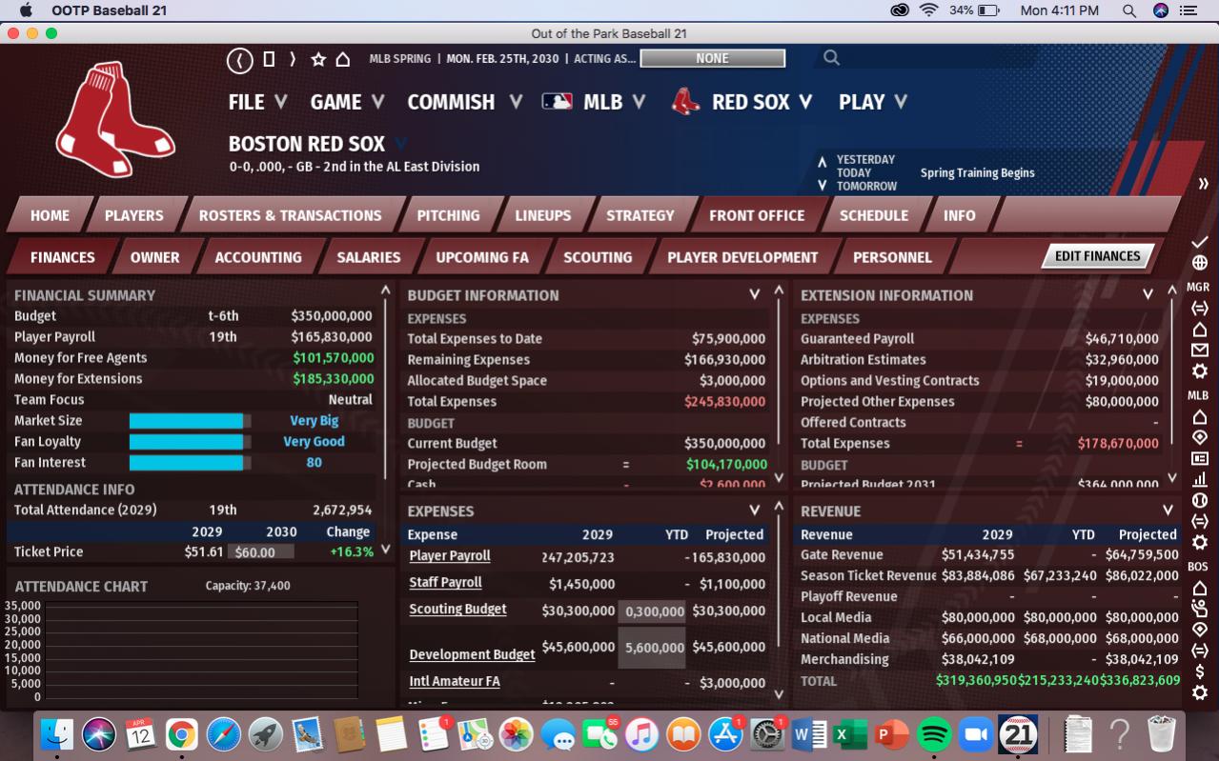Open the home icon under BOS section
Screen dimensions: 1219x761
coord(1200,588)
